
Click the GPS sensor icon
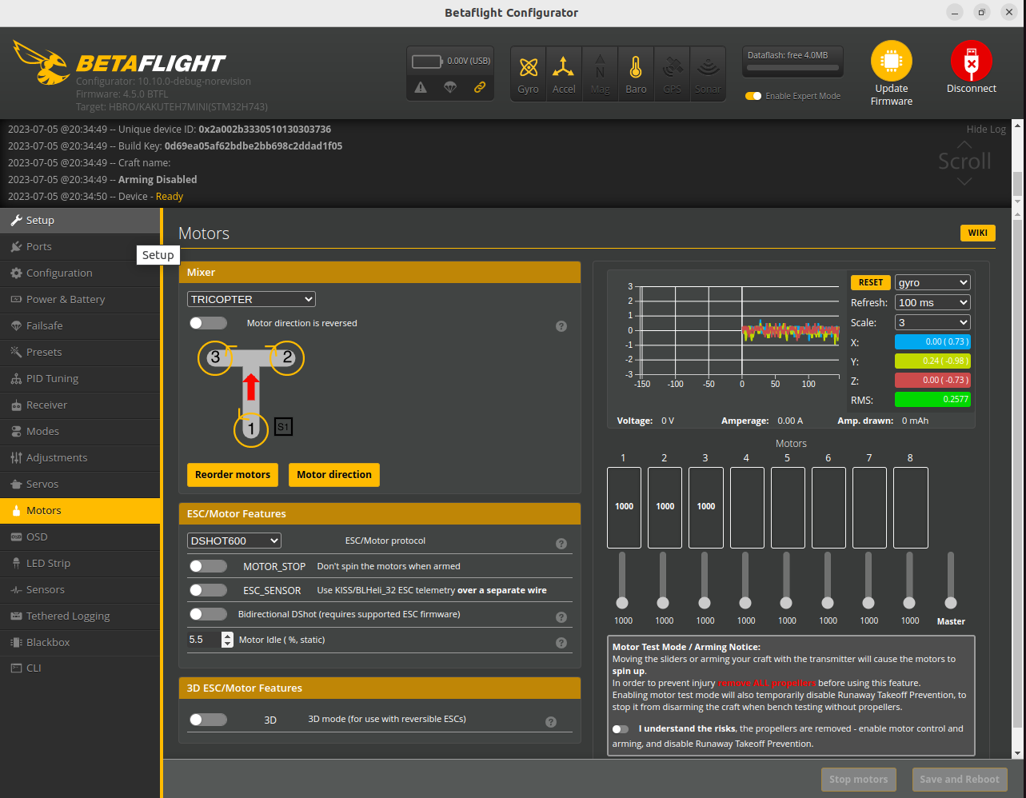pyautogui.click(x=672, y=73)
